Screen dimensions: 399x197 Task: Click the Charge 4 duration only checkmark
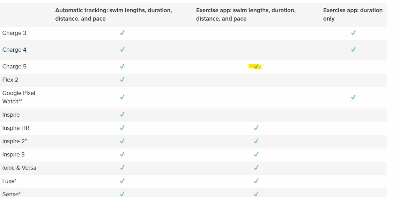(353, 50)
